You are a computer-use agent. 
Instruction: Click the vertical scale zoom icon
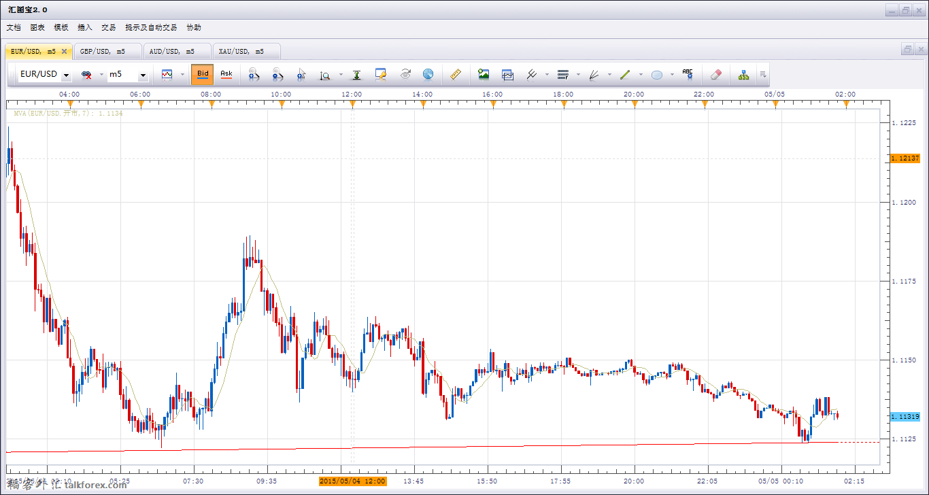point(325,74)
